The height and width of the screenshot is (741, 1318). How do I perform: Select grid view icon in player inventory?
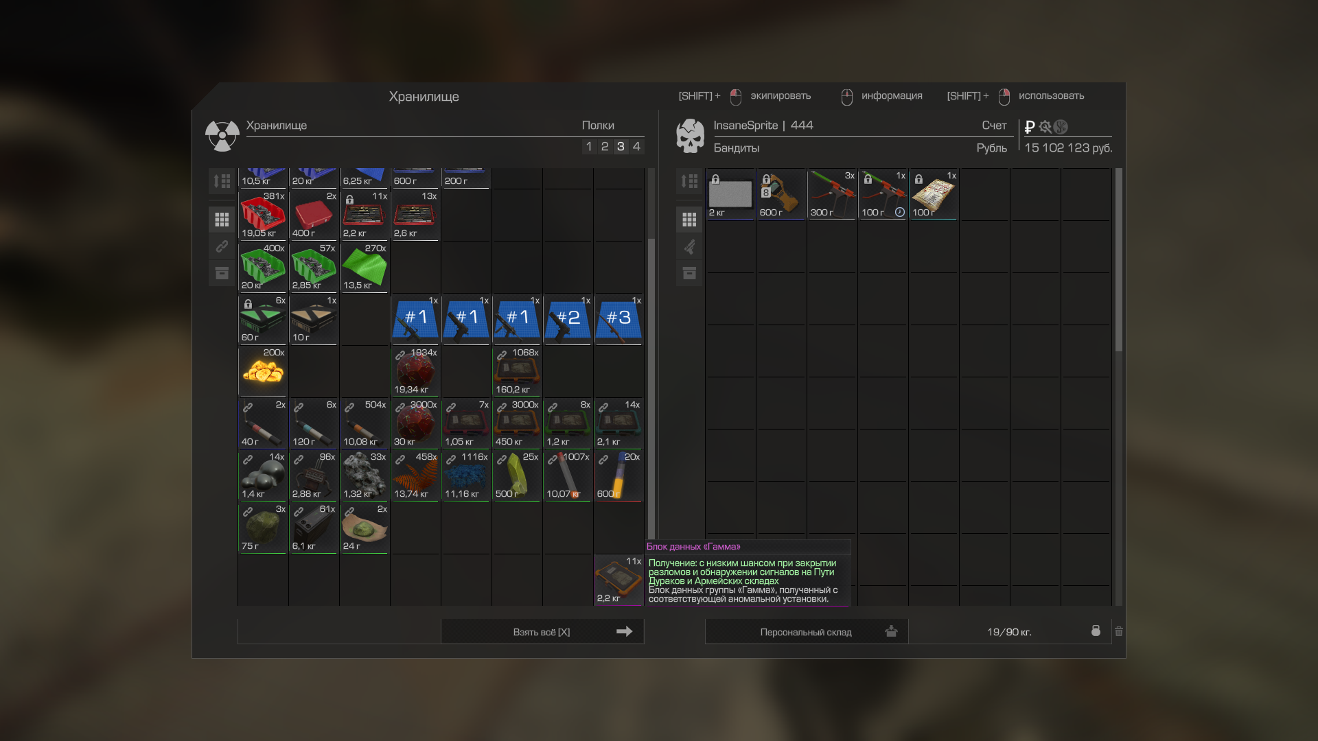689,220
